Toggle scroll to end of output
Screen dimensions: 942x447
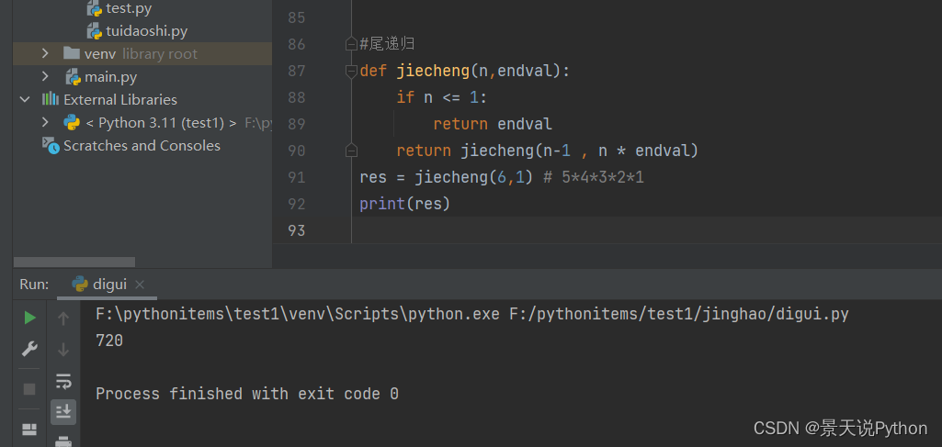[63, 411]
